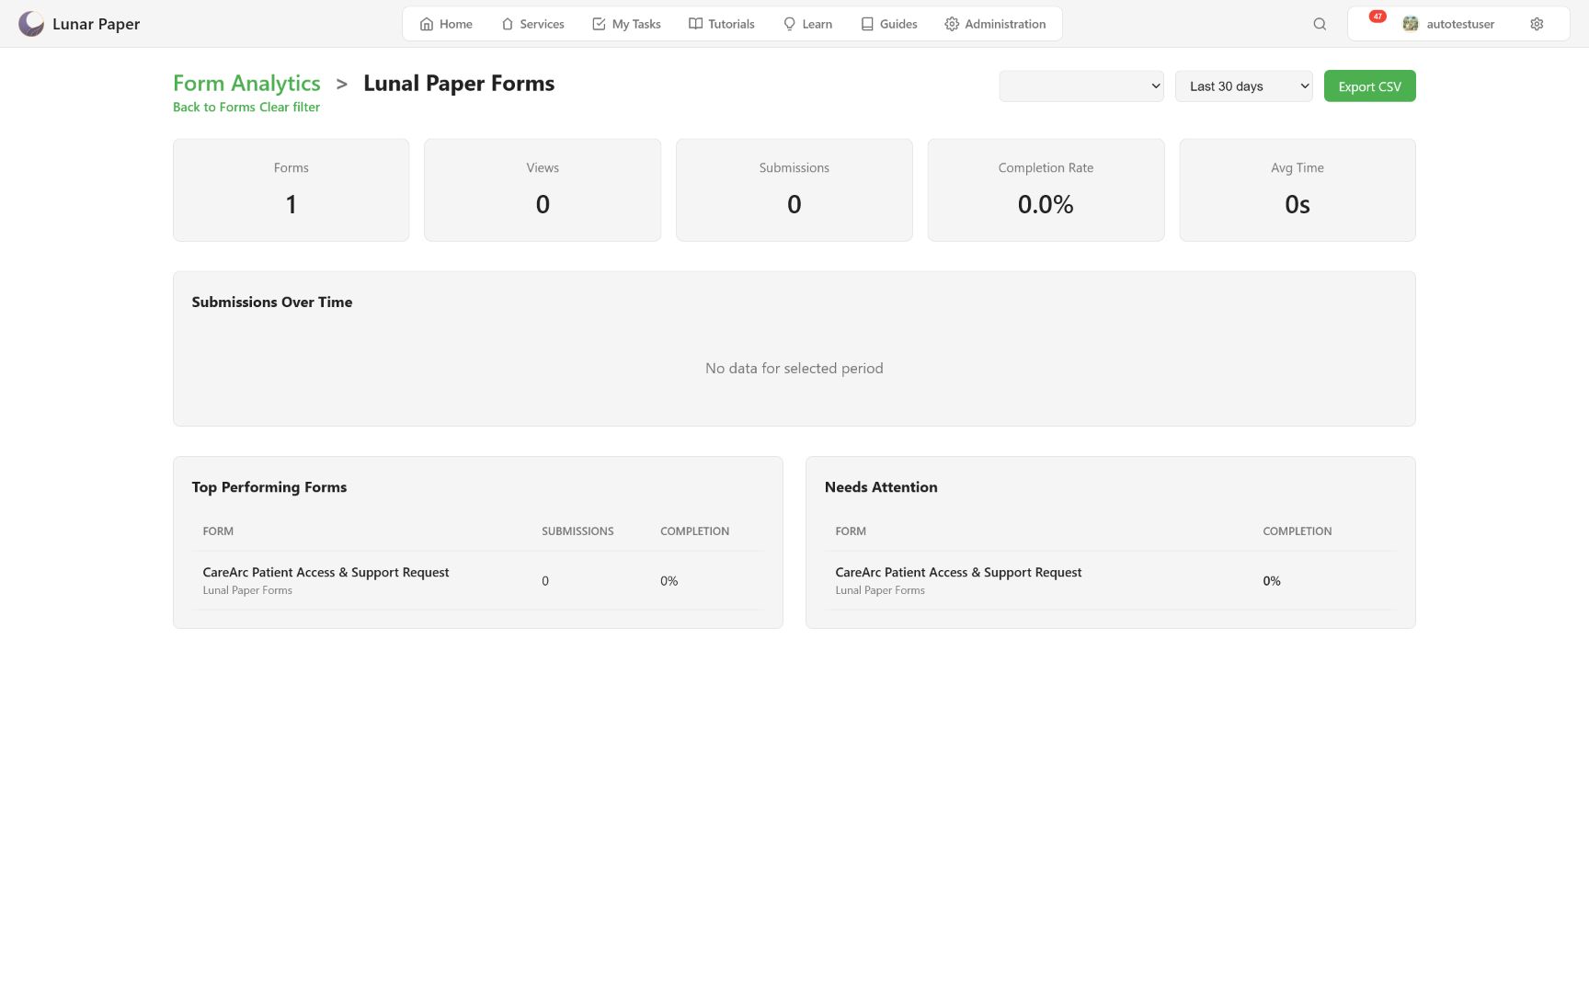This screenshot has width=1589, height=993.
Task: Open notifications badge showing 47
Action: tap(1378, 17)
